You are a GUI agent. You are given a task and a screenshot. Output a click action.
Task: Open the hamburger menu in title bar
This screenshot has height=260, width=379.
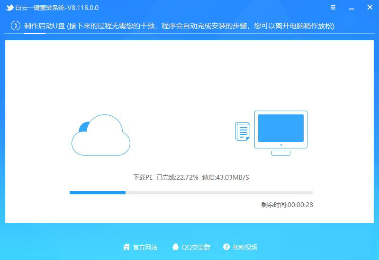(333, 7)
